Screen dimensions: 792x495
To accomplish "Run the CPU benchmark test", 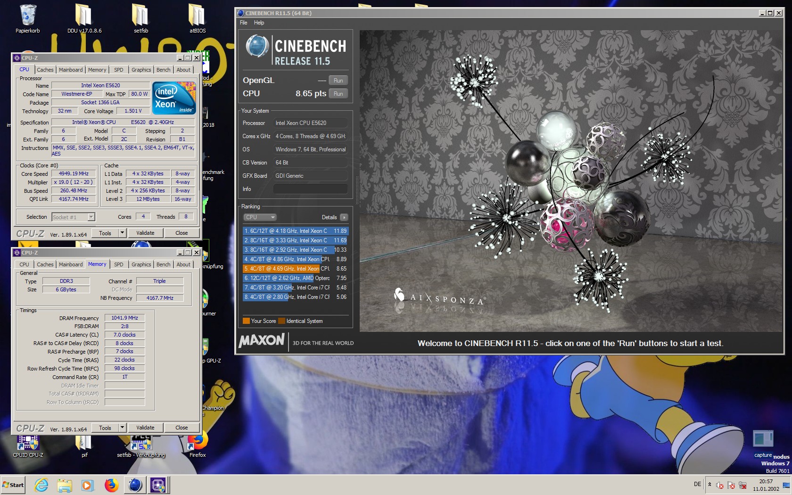I will [x=338, y=94].
